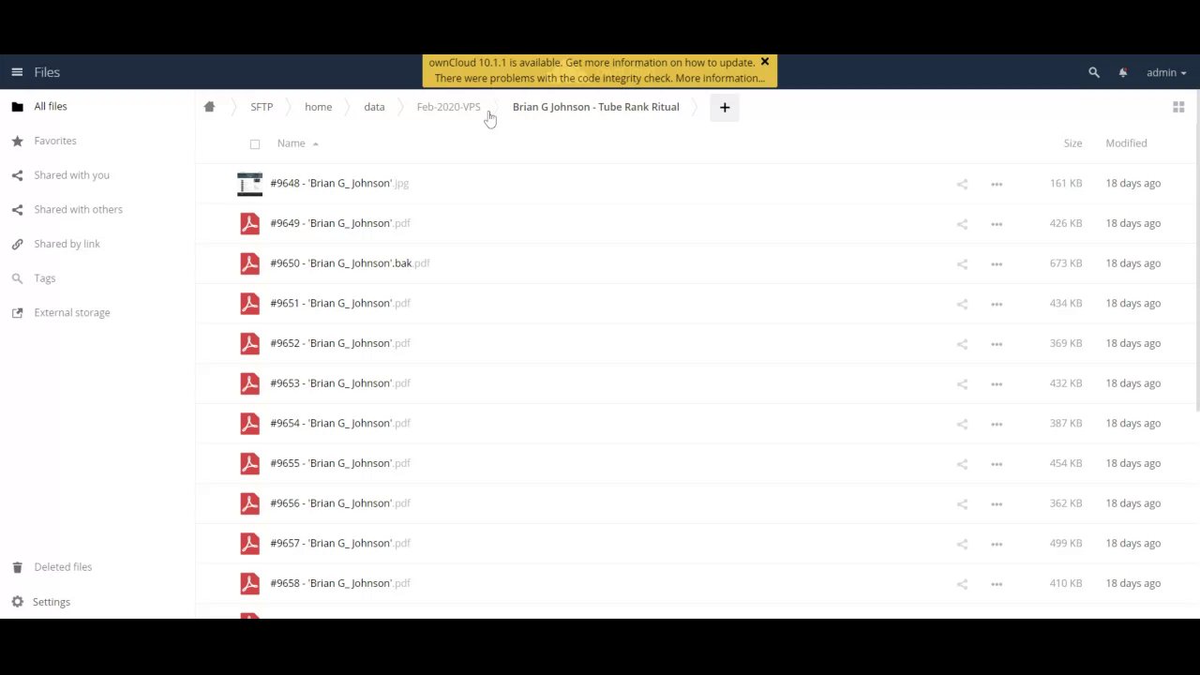The height and width of the screenshot is (675, 1200).
Task: Open file #9655 - 'Brian G_ Johnson'.pdf
Action: pos(340,463)
